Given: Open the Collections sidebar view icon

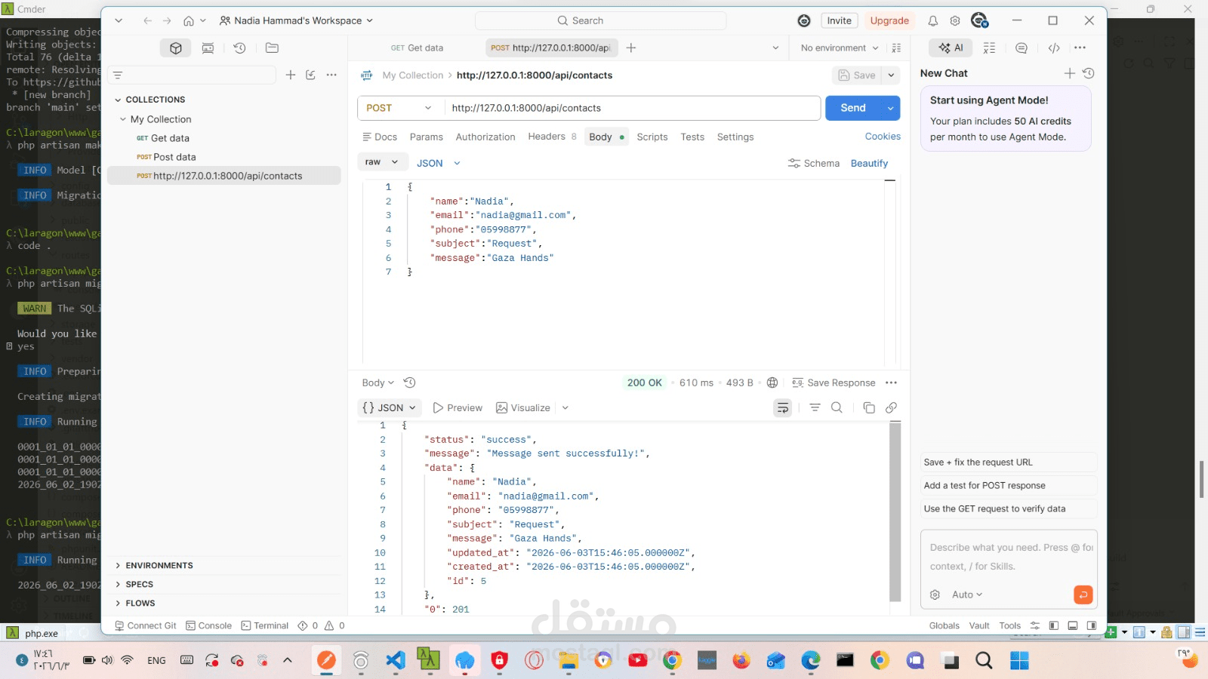Looking at the screenshot, I should [x=176, y=48].
